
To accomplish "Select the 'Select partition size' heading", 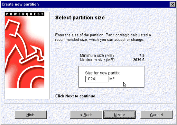I will [x=80, y=18].
